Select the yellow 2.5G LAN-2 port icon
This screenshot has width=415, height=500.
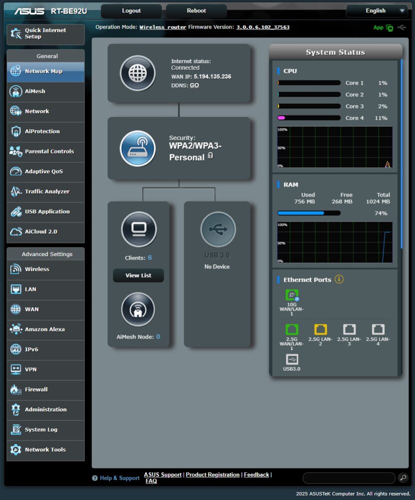tap(321, 329)
